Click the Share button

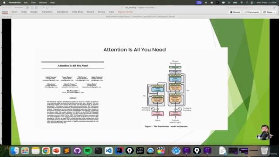tap(268, 12)
